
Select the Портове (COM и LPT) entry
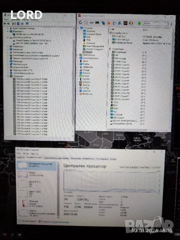coord(21,70)
